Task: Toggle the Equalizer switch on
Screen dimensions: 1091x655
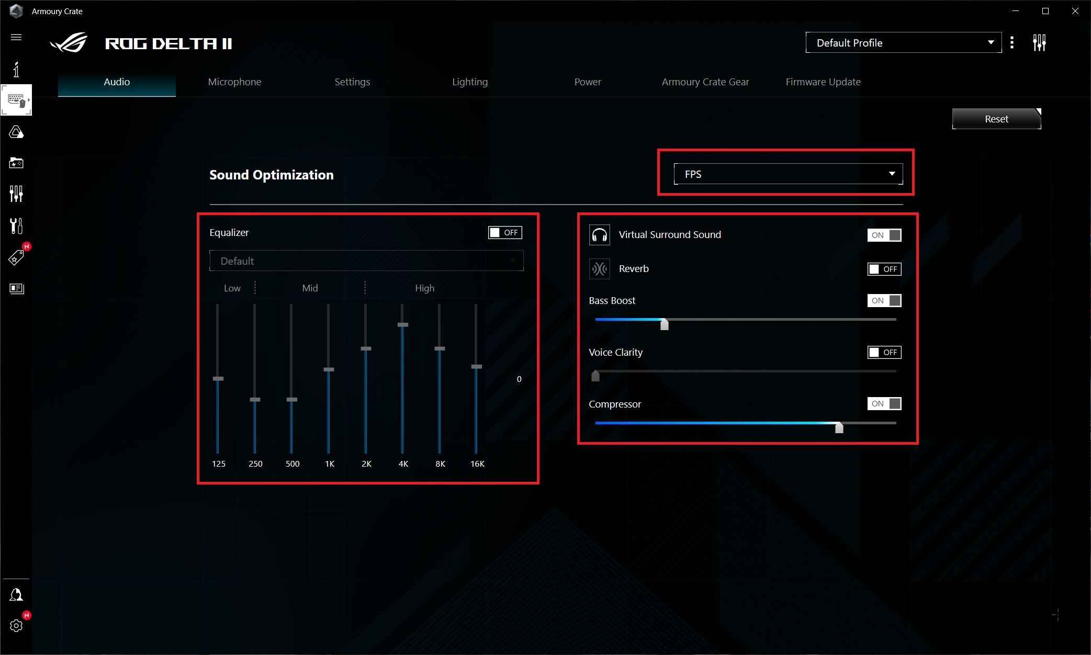Action: tap(505, 233)
